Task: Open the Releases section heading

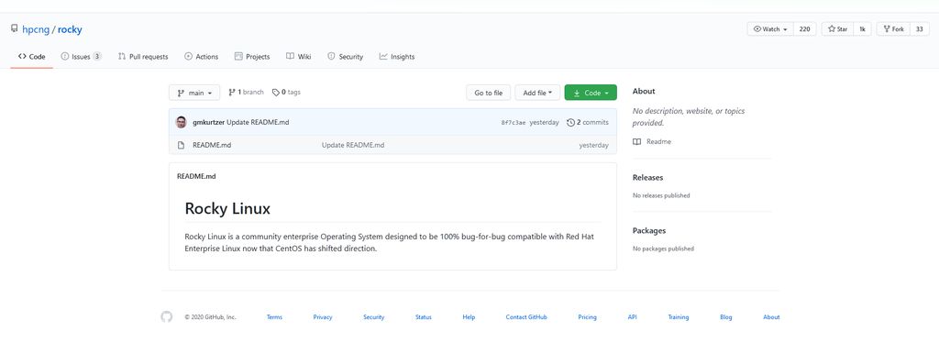Action: tap(647, 177)
